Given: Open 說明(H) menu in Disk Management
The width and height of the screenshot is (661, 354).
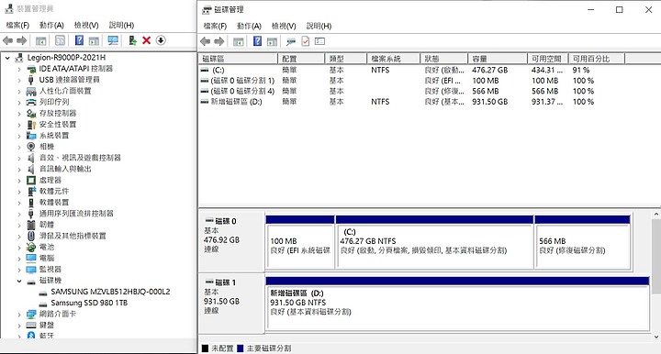Looking at the screenshot, I should [x=319, y=26].
